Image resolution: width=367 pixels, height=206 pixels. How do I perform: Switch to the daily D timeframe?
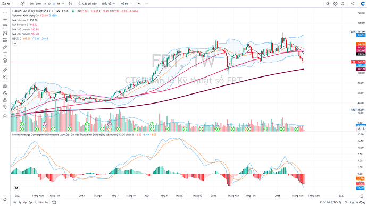49,4
